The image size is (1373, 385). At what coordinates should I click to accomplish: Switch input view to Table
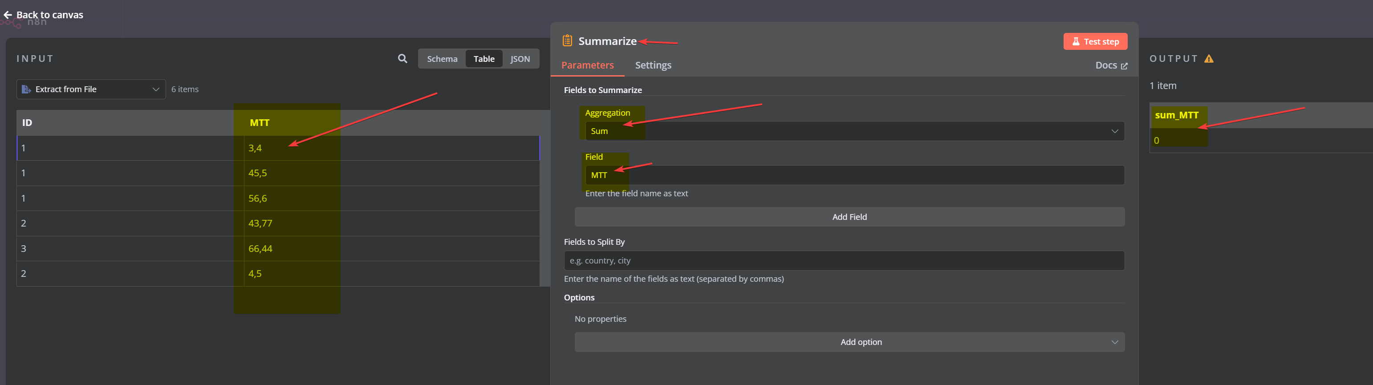483,59
